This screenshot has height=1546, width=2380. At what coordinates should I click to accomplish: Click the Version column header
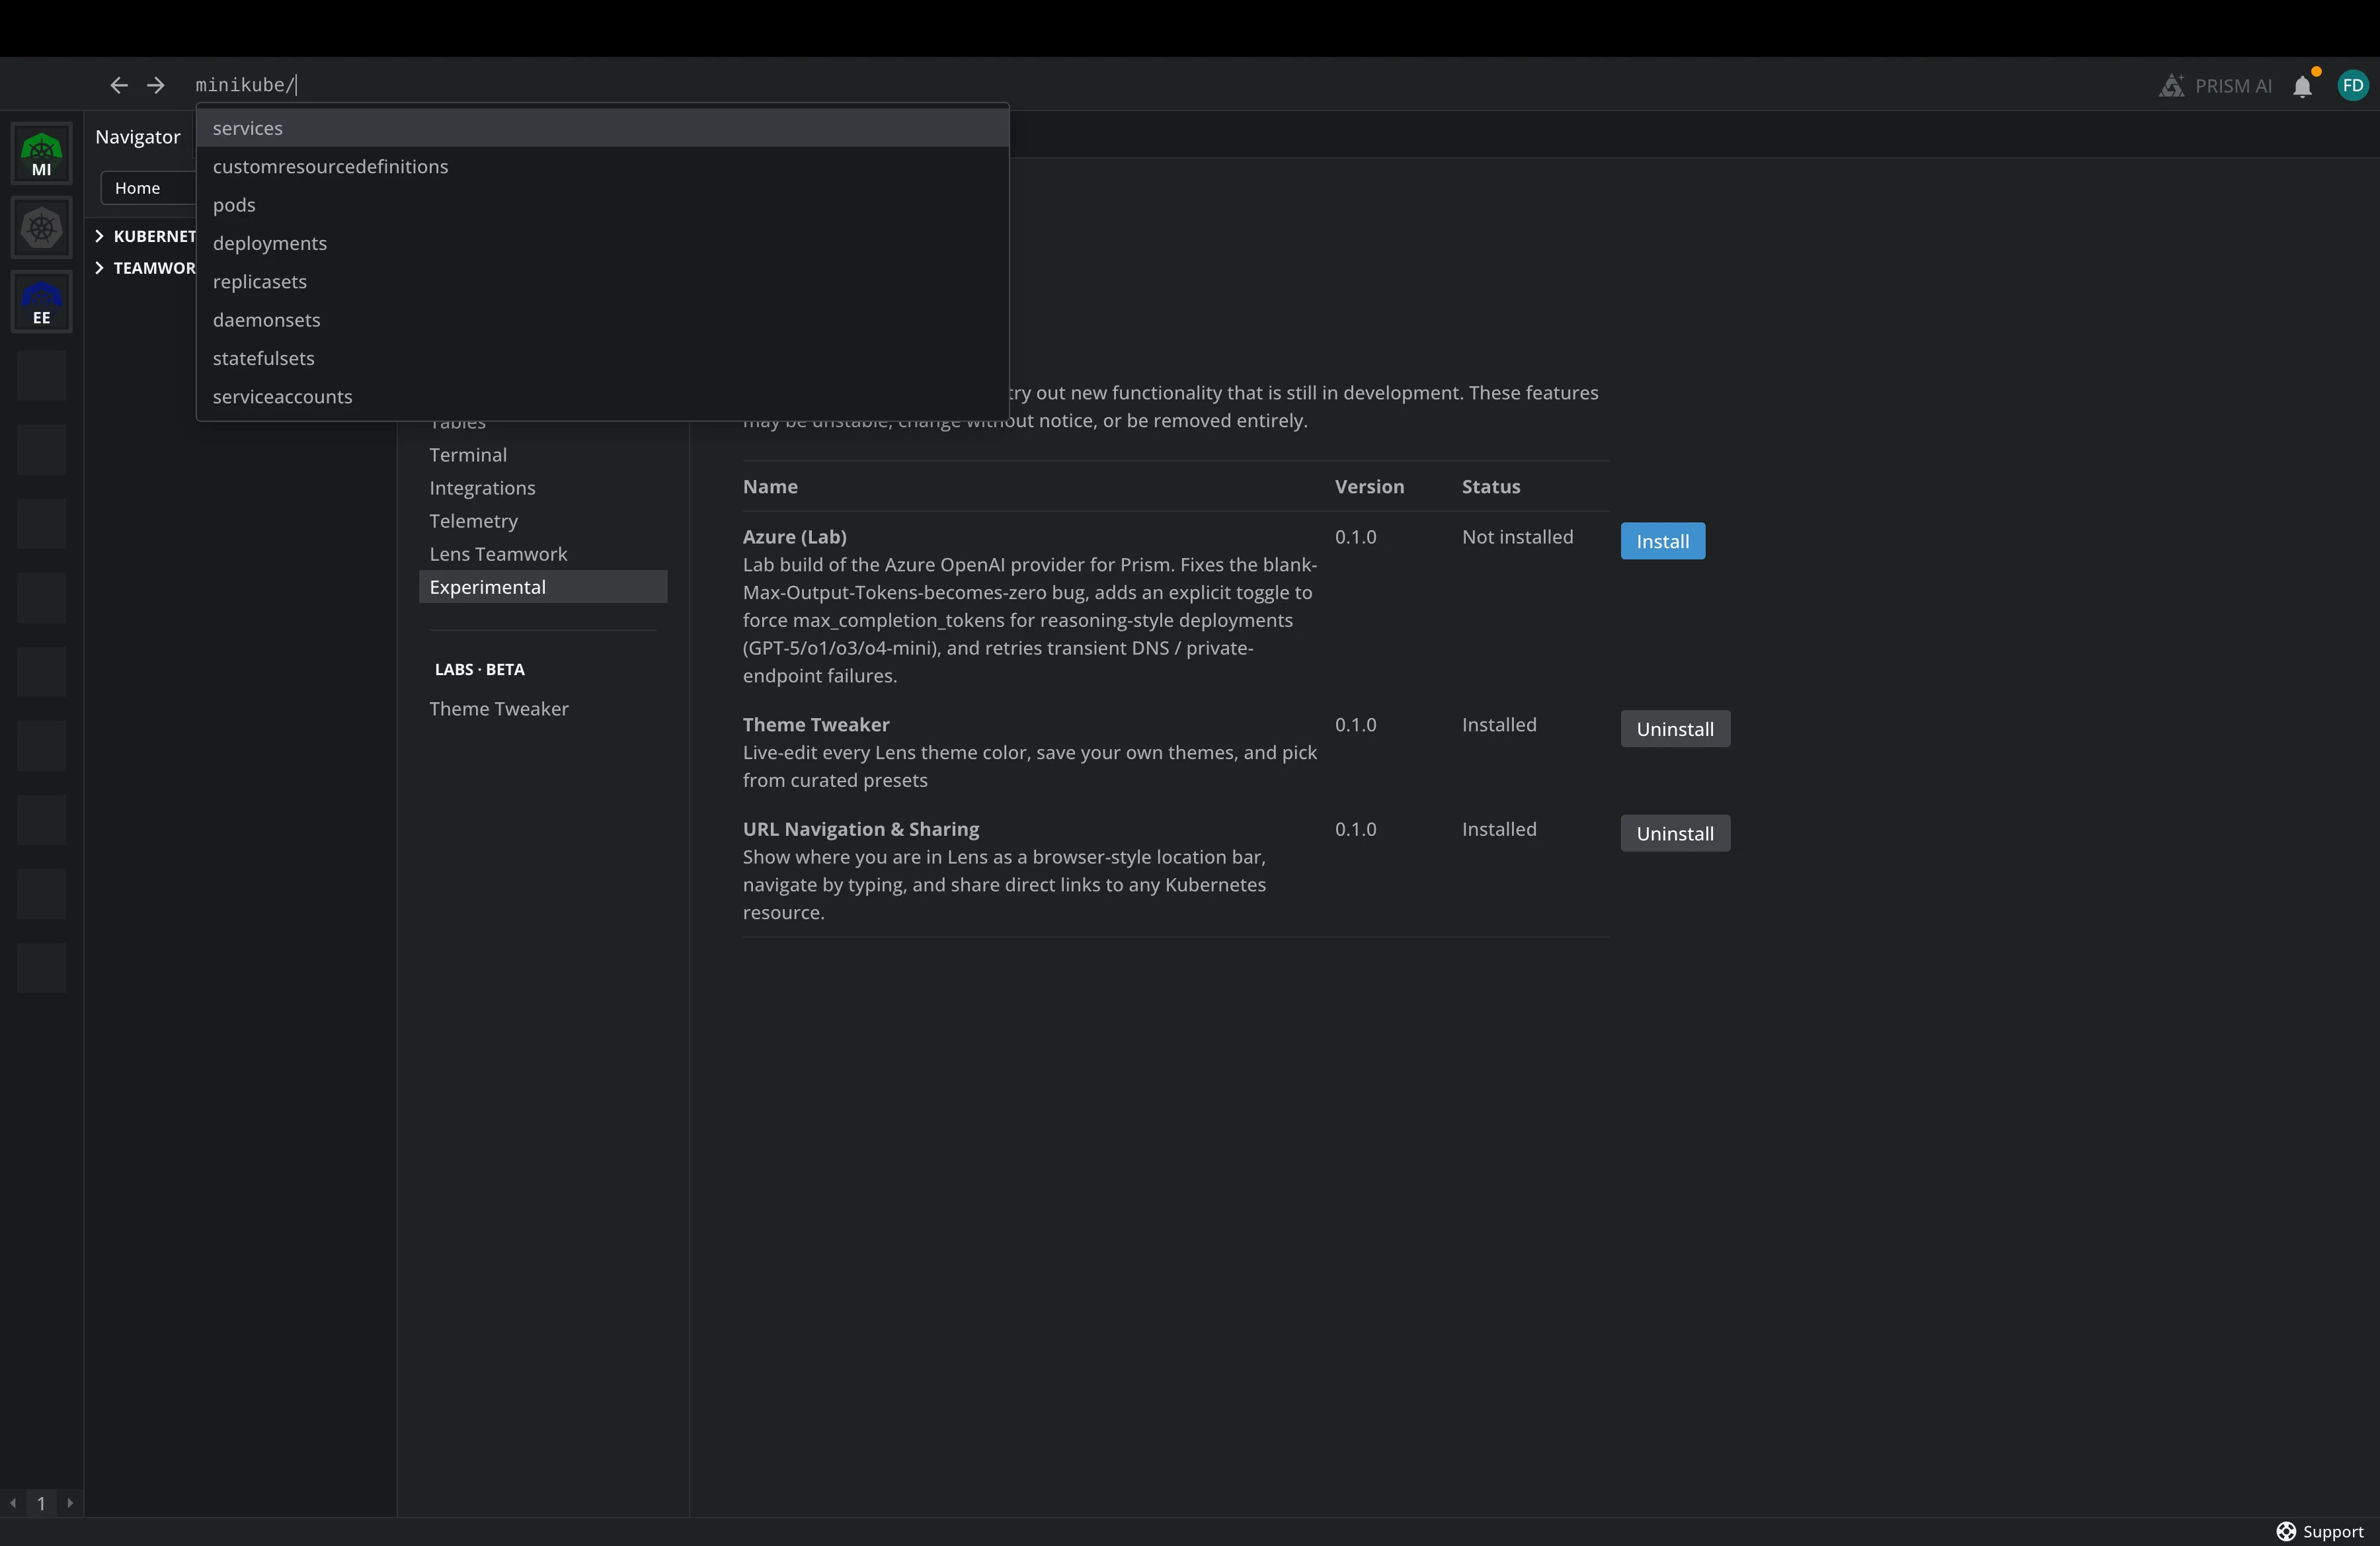tap(1369, 487)
